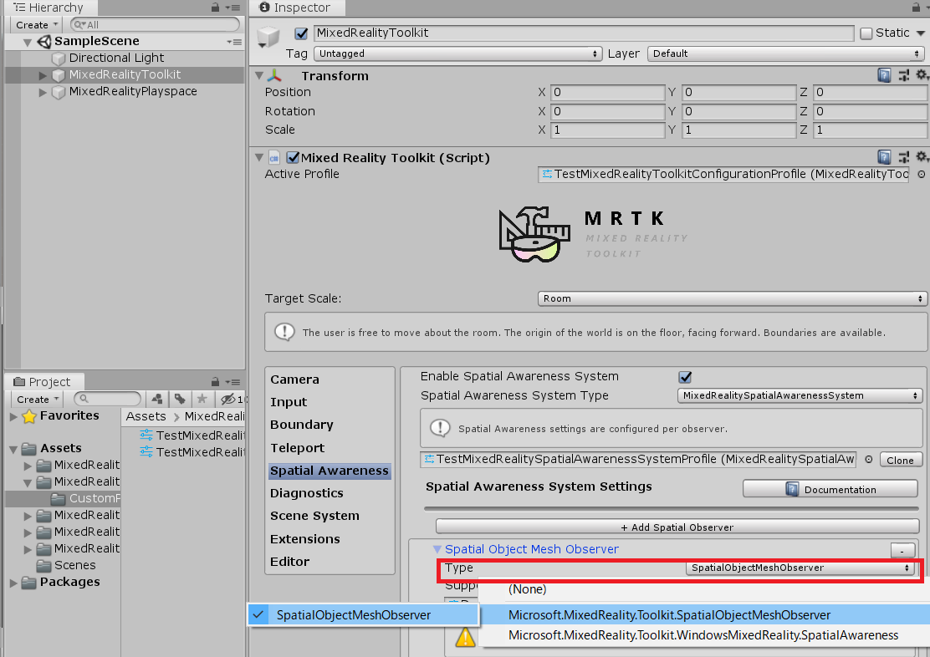The height and width of the screenshot is (657, 930).
Task: Click the Transform preset icon
Action: point(903,75)
